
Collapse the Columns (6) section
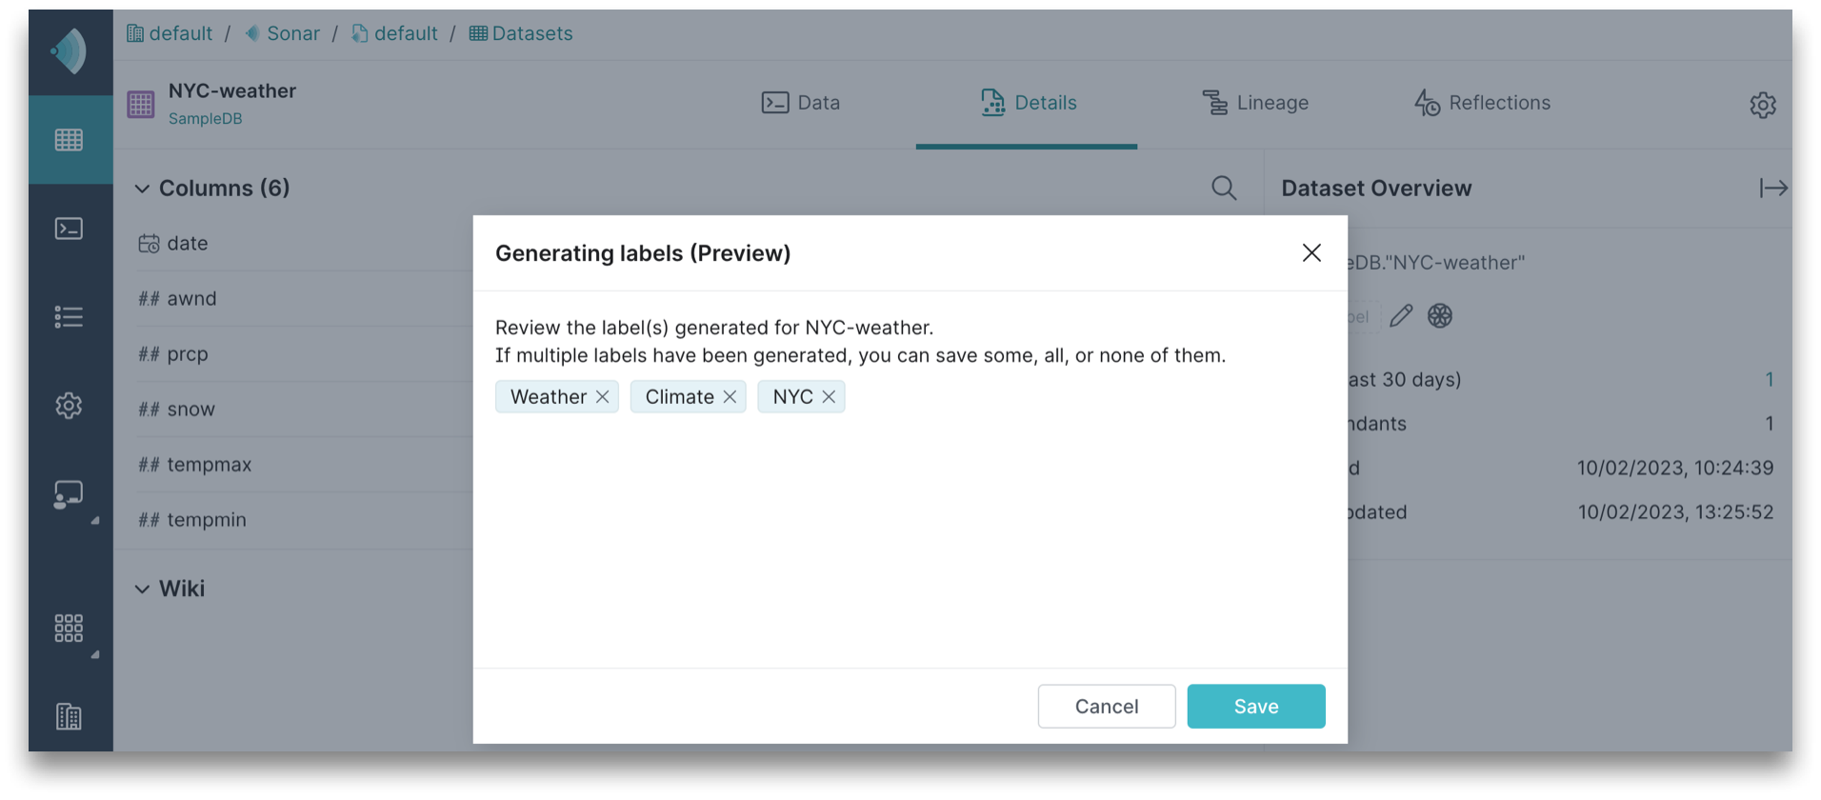[142, 189]
